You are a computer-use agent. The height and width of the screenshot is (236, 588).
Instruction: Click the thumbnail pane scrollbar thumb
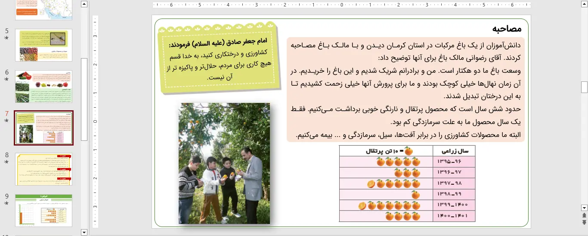point(84,99)
